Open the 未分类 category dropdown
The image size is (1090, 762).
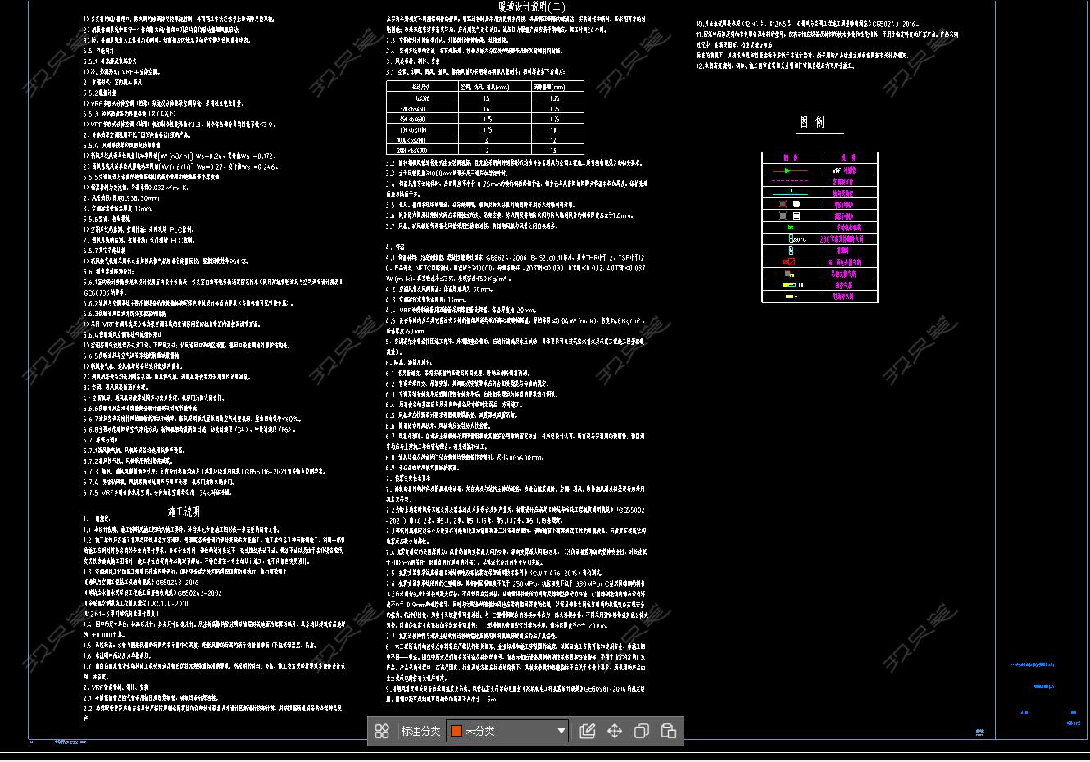507,731
